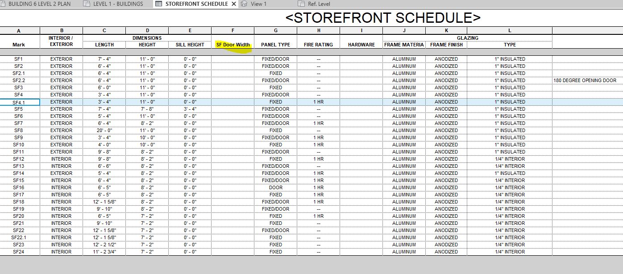The image size is (623, 274).
Task: Click the INTERIOR cell in SF24 row
Action: 61,252
